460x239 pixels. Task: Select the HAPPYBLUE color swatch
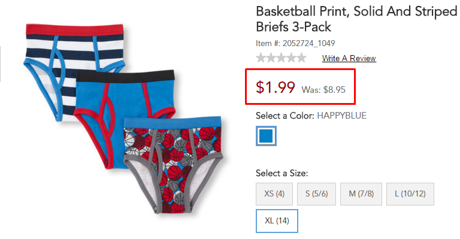click(266, 136)
